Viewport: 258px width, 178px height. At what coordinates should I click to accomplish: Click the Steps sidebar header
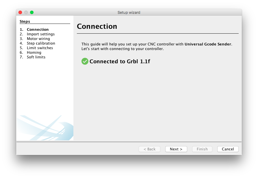tap(25, 21)
